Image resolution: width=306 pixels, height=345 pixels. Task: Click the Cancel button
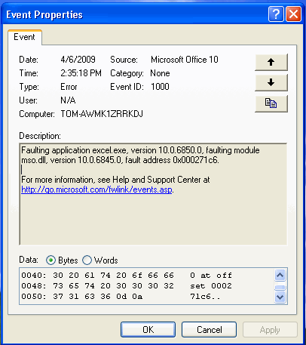tap(209, 330)
